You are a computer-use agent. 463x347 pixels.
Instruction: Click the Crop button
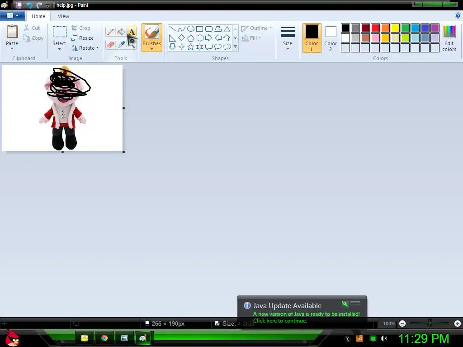click(81, 28)
